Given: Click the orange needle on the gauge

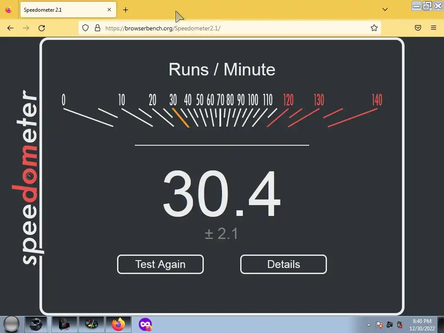Looking at the screenshot, I should coord(180,118).
